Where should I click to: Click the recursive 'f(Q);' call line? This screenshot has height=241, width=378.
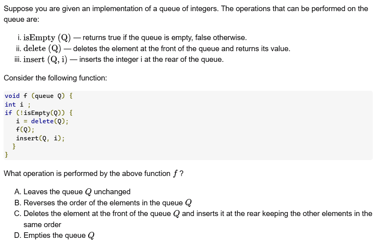[x=25, y=130]
